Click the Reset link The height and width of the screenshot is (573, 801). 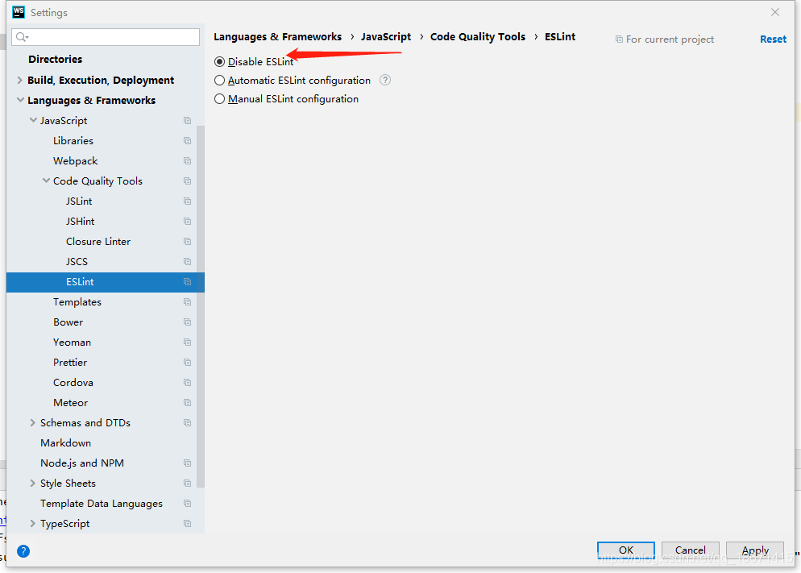click(773, 39)
